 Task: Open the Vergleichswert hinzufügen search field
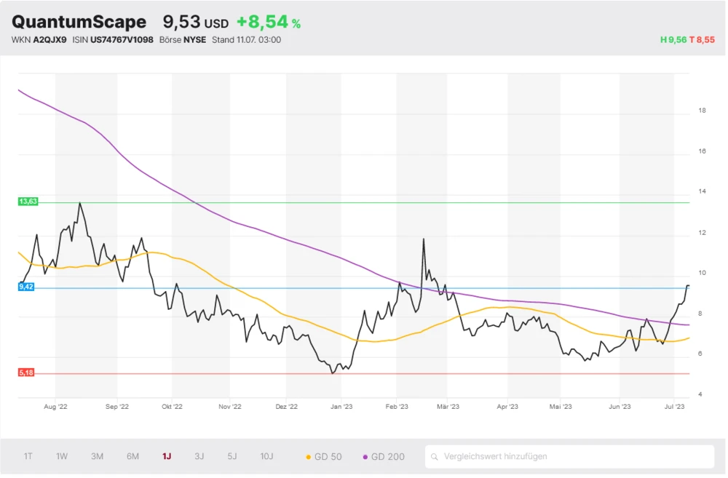tap(510, 456)
